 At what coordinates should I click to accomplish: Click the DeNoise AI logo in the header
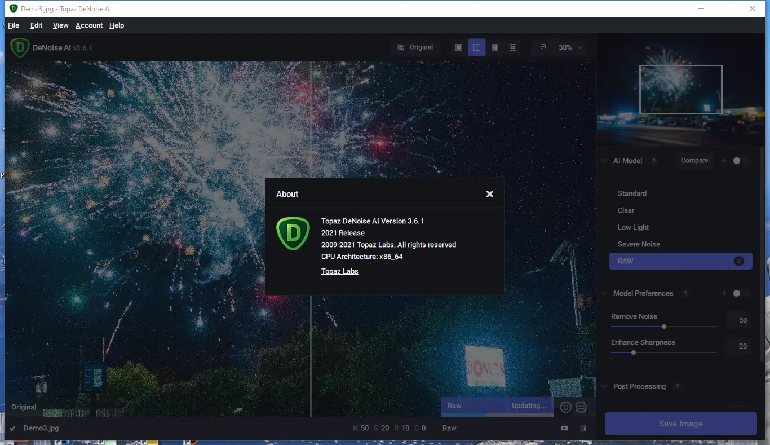20,47
